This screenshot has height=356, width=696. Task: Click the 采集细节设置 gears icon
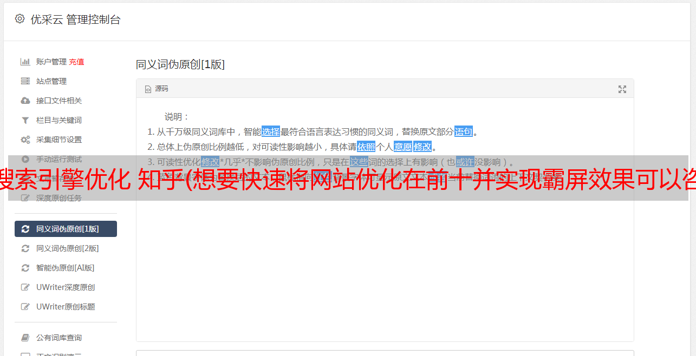point(25,140)
